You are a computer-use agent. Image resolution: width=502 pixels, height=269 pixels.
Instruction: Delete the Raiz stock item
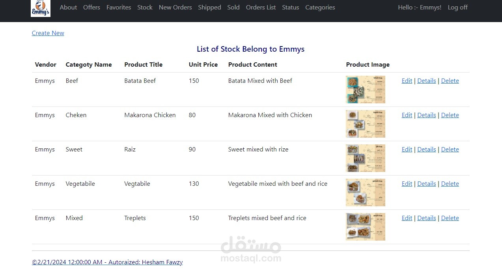tap(450, 149)
